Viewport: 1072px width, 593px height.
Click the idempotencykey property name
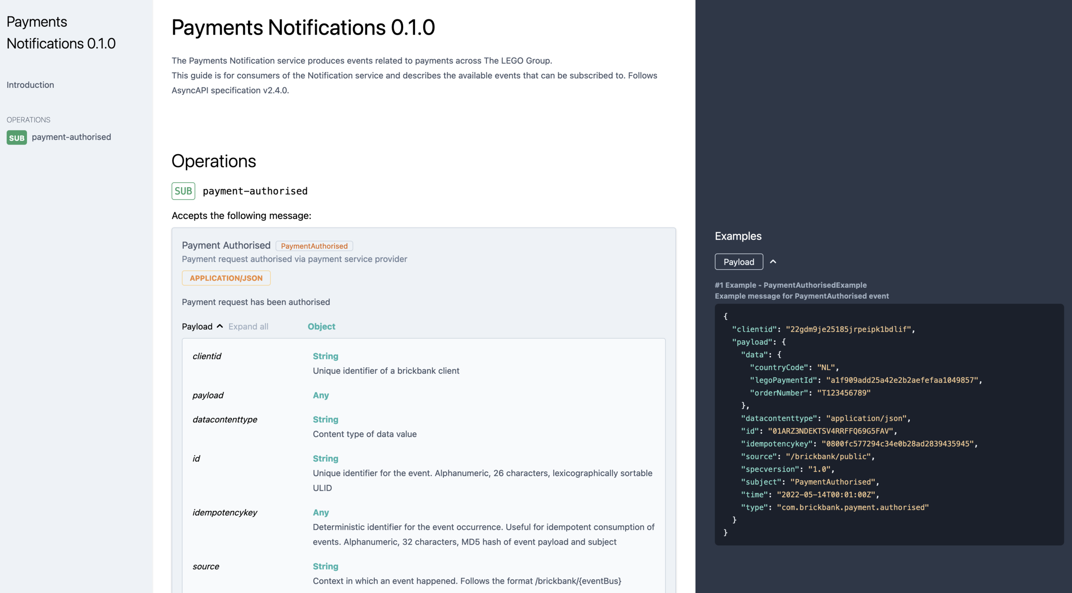click(225, 513)
